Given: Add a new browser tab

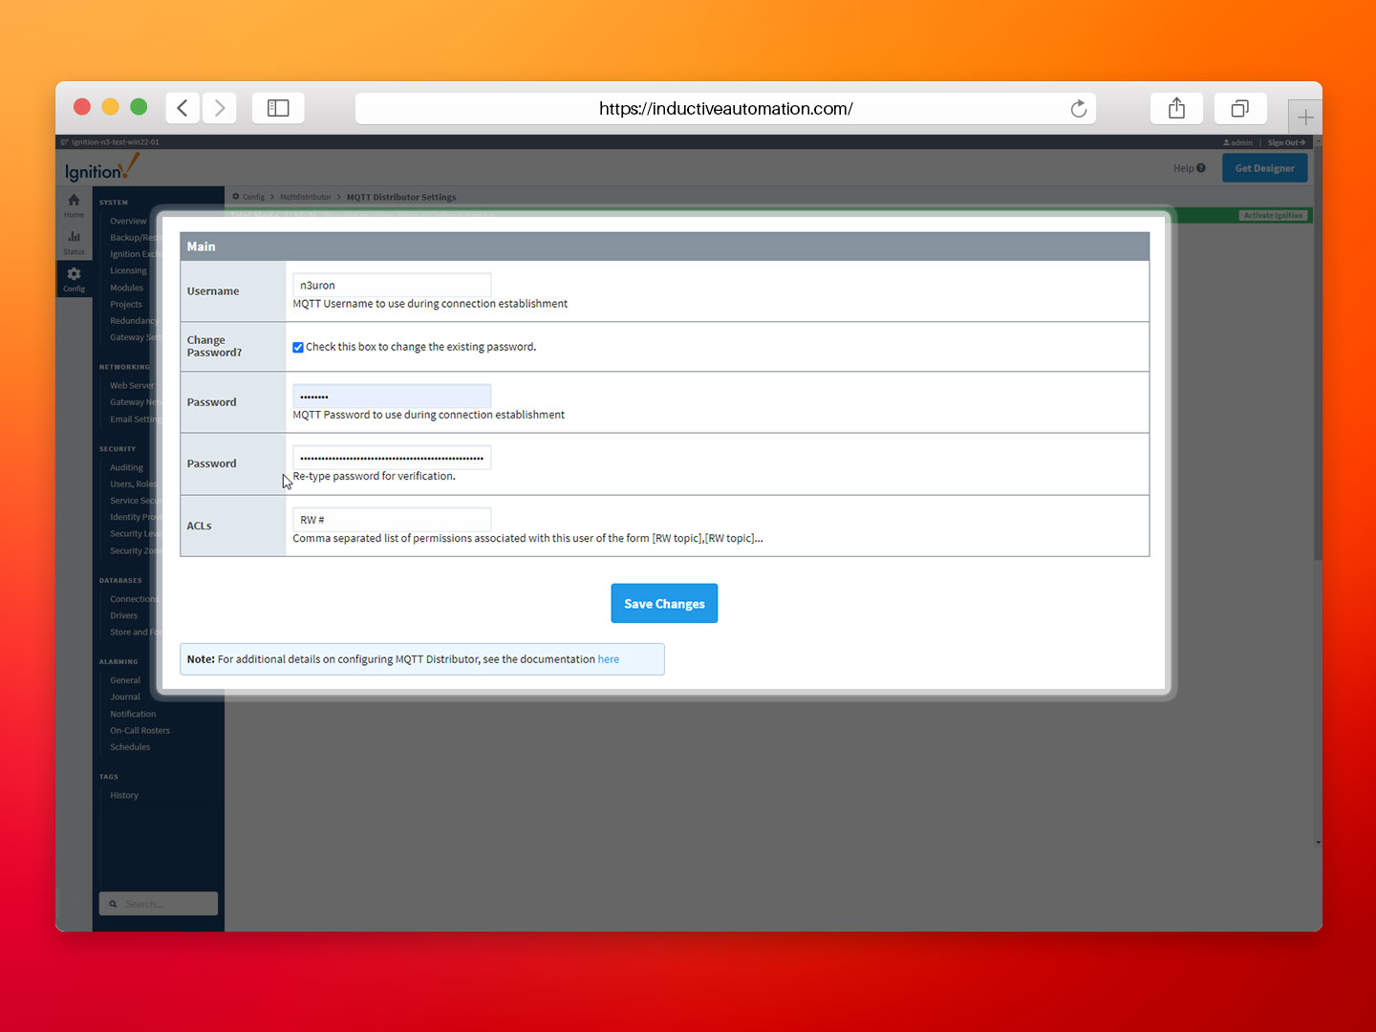Looking at the screenshot, I should click(1305, 118).
